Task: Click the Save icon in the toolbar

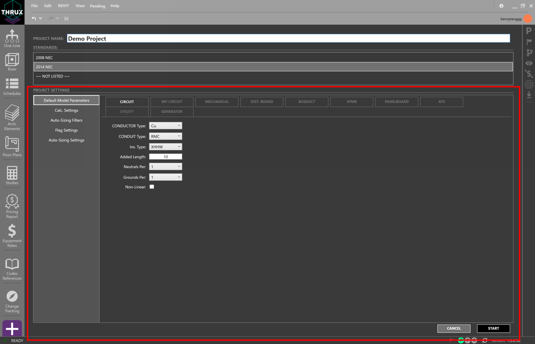Action: tap(66, 19)
